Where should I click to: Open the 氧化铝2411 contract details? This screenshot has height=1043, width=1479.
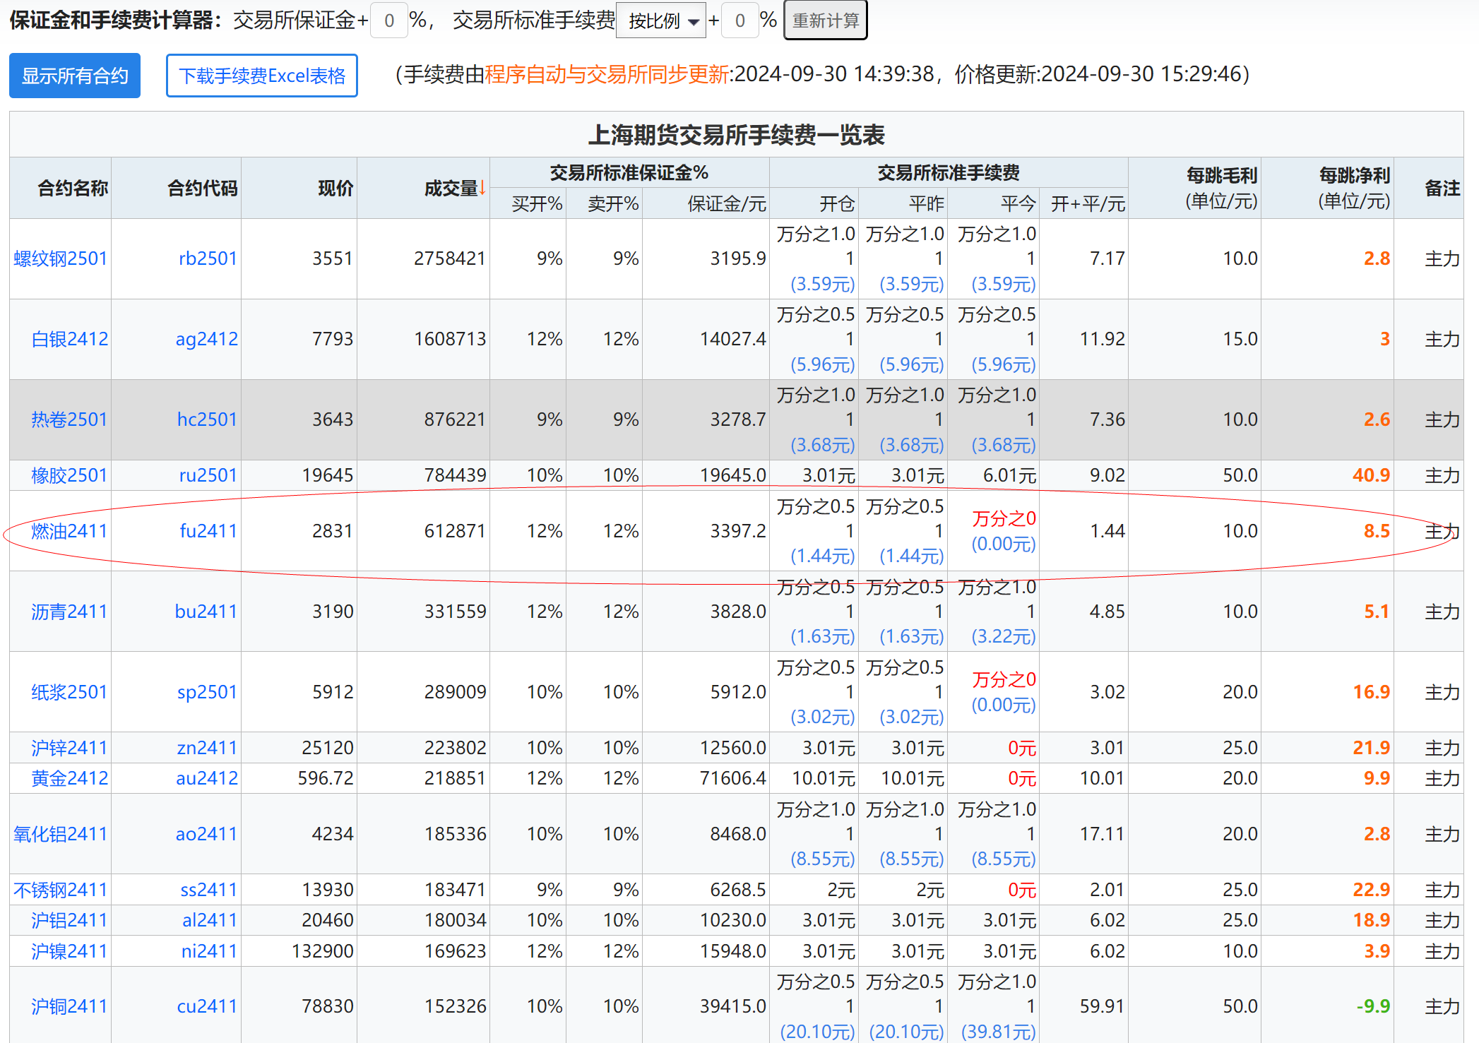tap(60, 833)
